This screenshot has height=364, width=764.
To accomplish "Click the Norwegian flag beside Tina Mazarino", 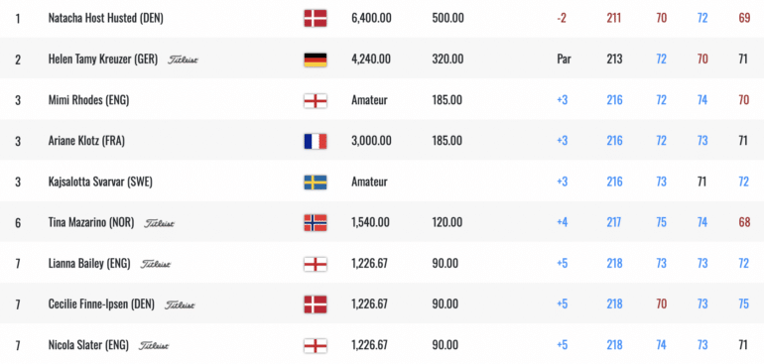I will [x=316, y=223].
